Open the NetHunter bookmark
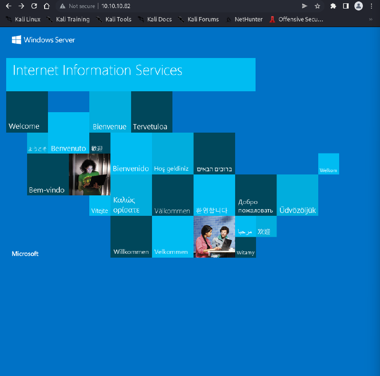The image size is (380, 376). [x=244, y=19]
